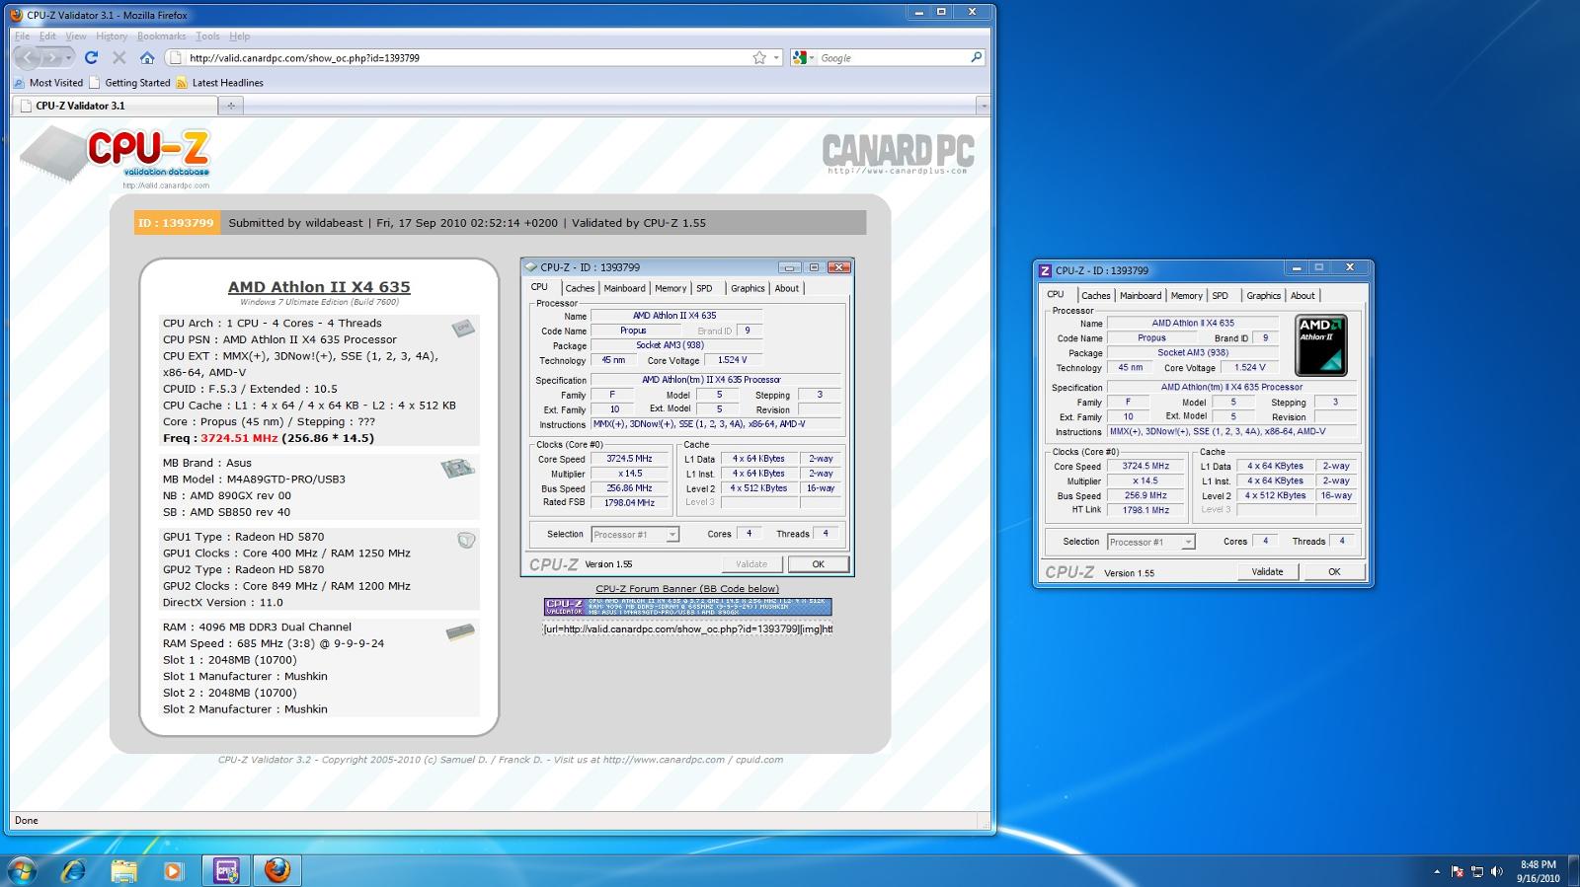
Task: Click the network tray icon
Action: click(1477, 872)
